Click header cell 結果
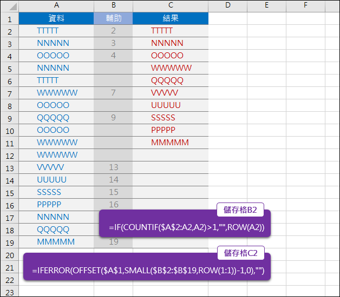340x297 pixels. (171, 18)
